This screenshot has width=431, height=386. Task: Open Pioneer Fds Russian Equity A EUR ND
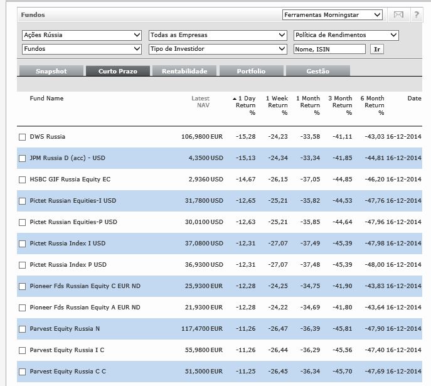point(85,308)
